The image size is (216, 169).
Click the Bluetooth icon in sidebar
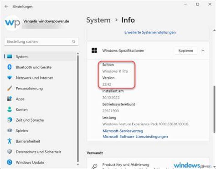[10, 67]
